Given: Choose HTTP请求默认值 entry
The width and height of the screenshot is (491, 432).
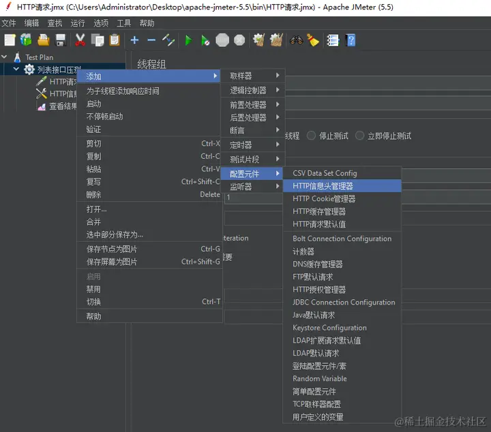Looking at the screenshot, I should coord(342,224).
